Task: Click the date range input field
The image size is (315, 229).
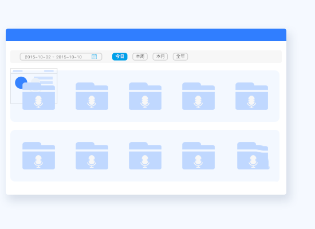Action: click(61, 57)
